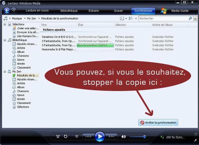Collapse the Sélections tree node

pos(5,24)
